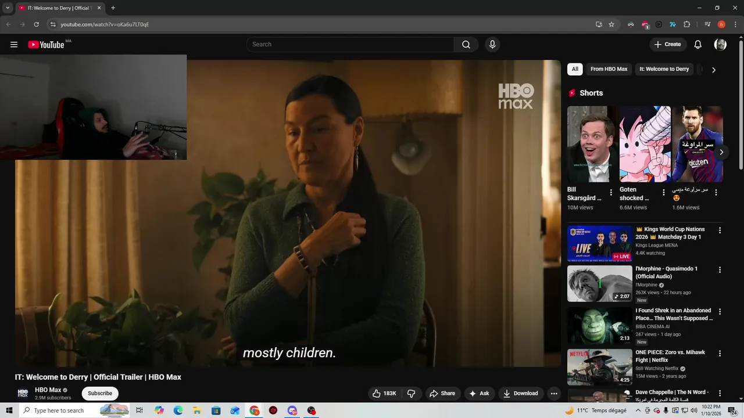Open more actions below the video
Image resolution: width=744 pixels, height=418 pixels.
(x=554, y=394)
